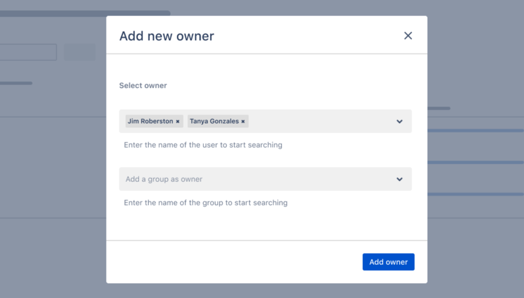Select the Jim Roberston tag label

(150, 121)
